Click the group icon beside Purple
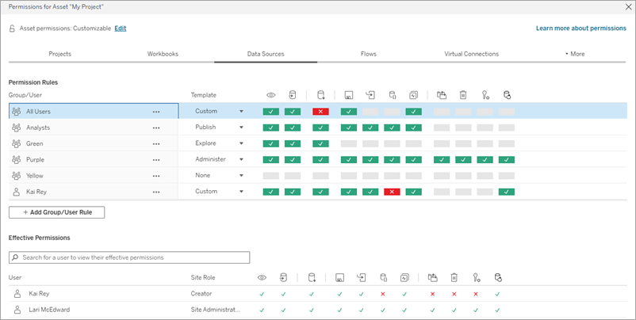Viewport: 636px width, 320px height. (x=17, y=159)
